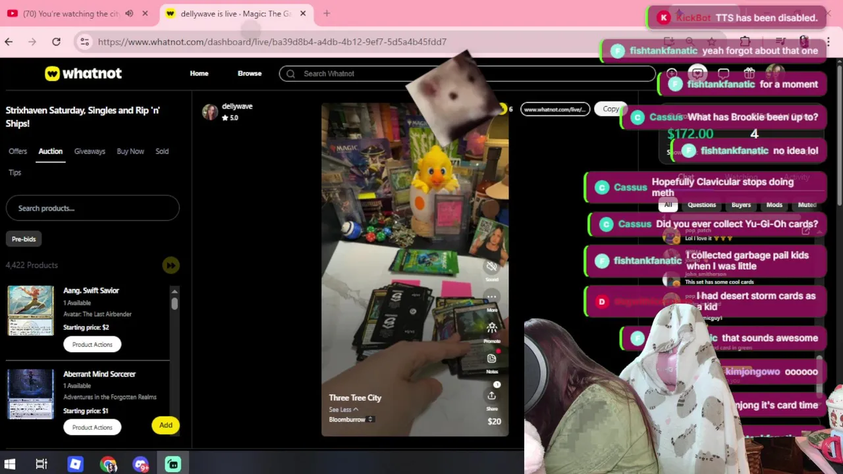Open Browse in Whatnot nav
The image size is (843, 474).
(250, 74)
